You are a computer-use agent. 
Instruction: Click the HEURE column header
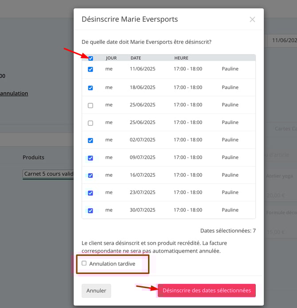pyautogui.click(x=181, y=58)
